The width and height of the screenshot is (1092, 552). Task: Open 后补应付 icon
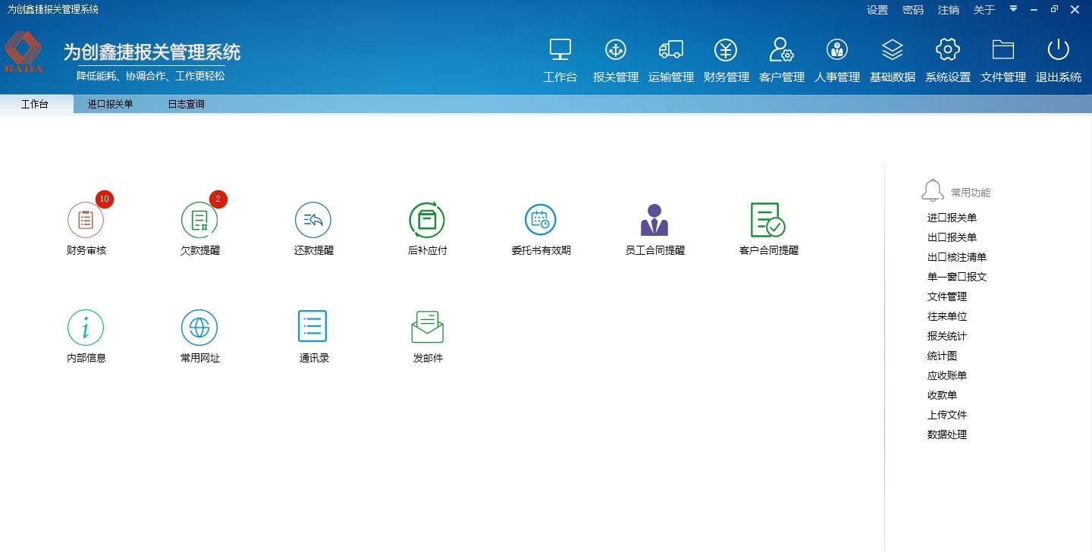click(427, 221)
